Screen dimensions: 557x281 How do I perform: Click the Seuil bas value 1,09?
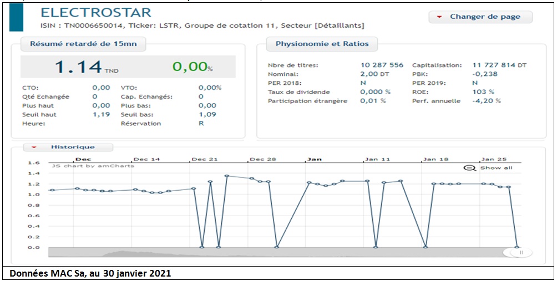pyautogui.click(x=207, y=114)
